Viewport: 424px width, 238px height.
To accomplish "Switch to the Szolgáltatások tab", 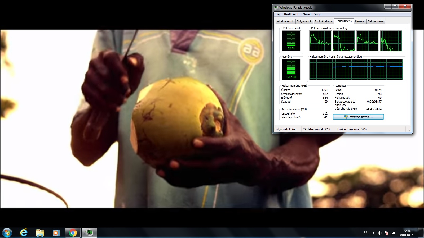I will [324, 21].
